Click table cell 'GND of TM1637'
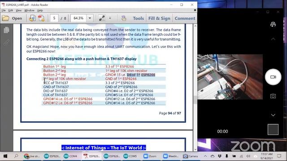 (56, 87)
